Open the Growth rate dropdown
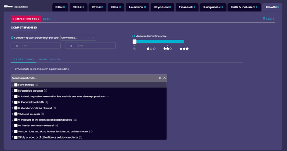The image size is (287, 151). [x=78, y=37]
